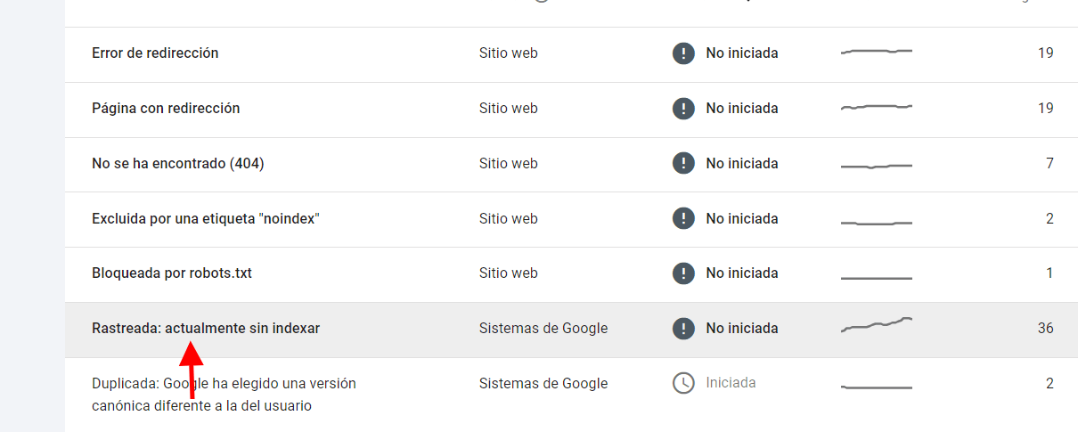Viewport: 1078px width, 432px height.
Task: Click Sistemas de Google source in Duplicada row
Action: click(x=543, y=384)
